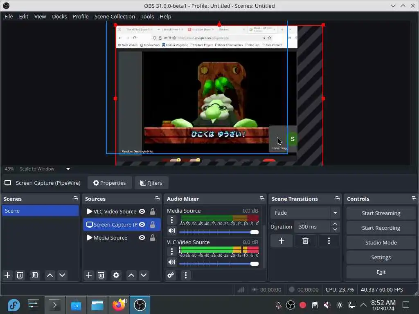Open Firefox from the taskbar
The width and height of the screenshot is (419, 314).
pos(119,305)
